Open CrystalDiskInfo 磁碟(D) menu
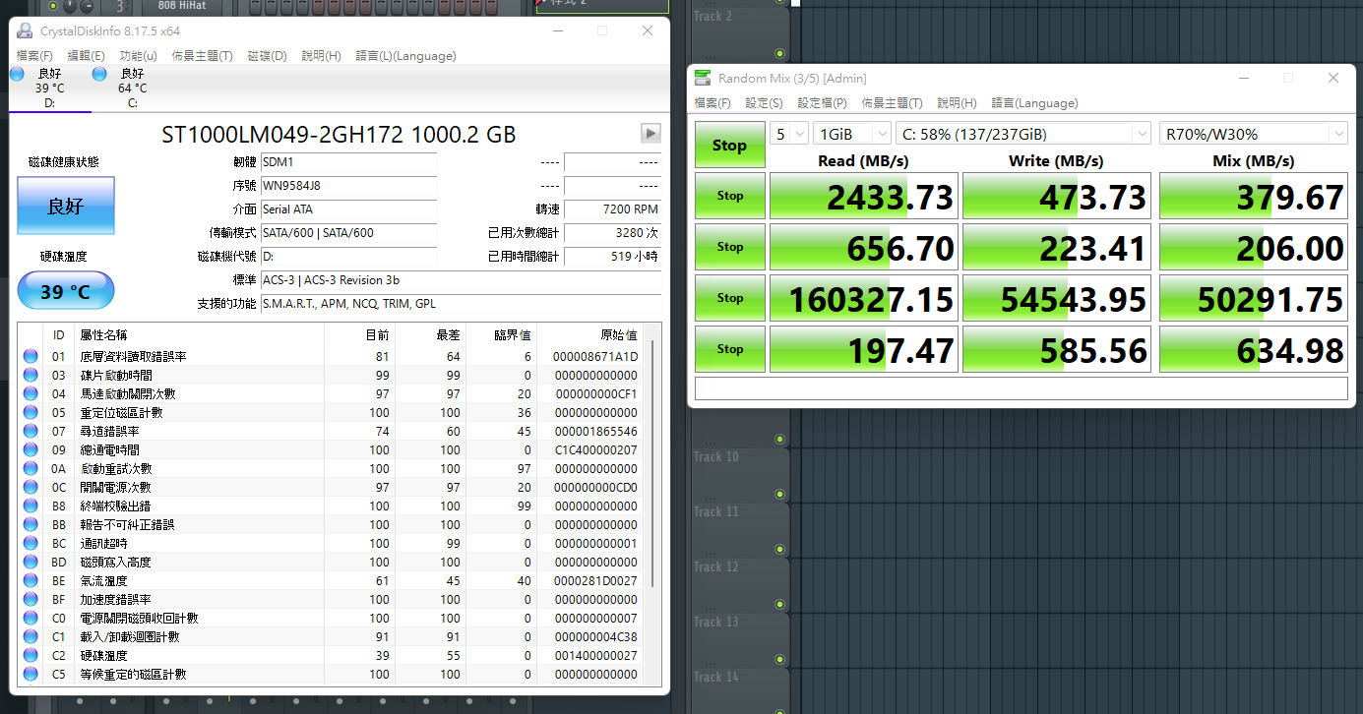The width and height of the screenshot is (1363, 714). coord(267,56)
